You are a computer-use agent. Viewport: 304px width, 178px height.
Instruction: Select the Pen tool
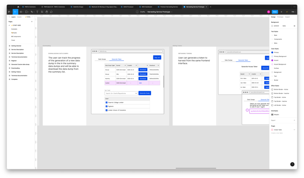coord(32,12)
